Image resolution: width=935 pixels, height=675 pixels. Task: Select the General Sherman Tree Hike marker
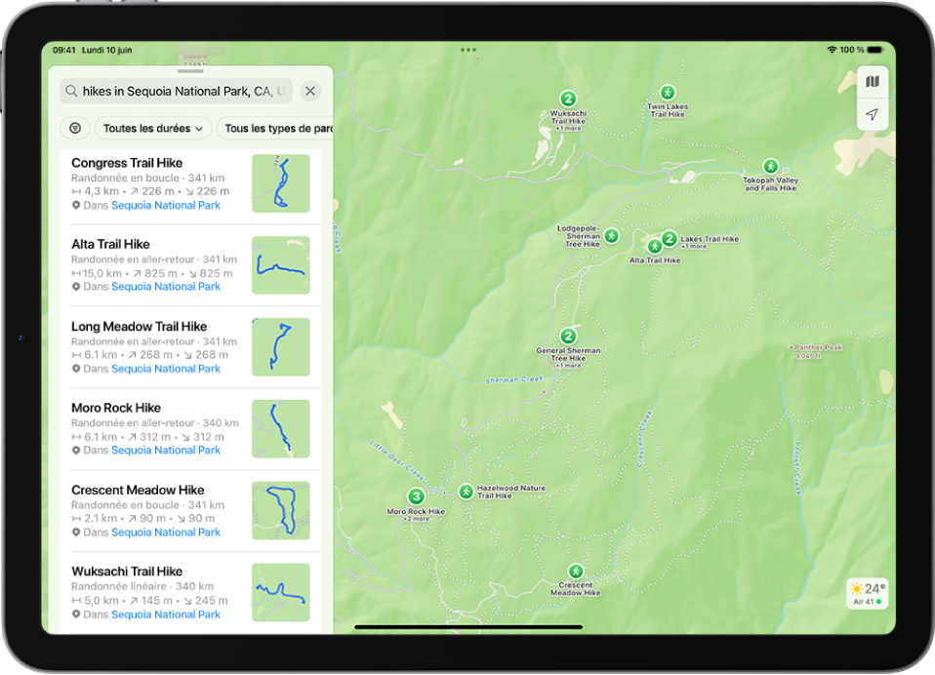pyautogui.click(x=569, y=336)
